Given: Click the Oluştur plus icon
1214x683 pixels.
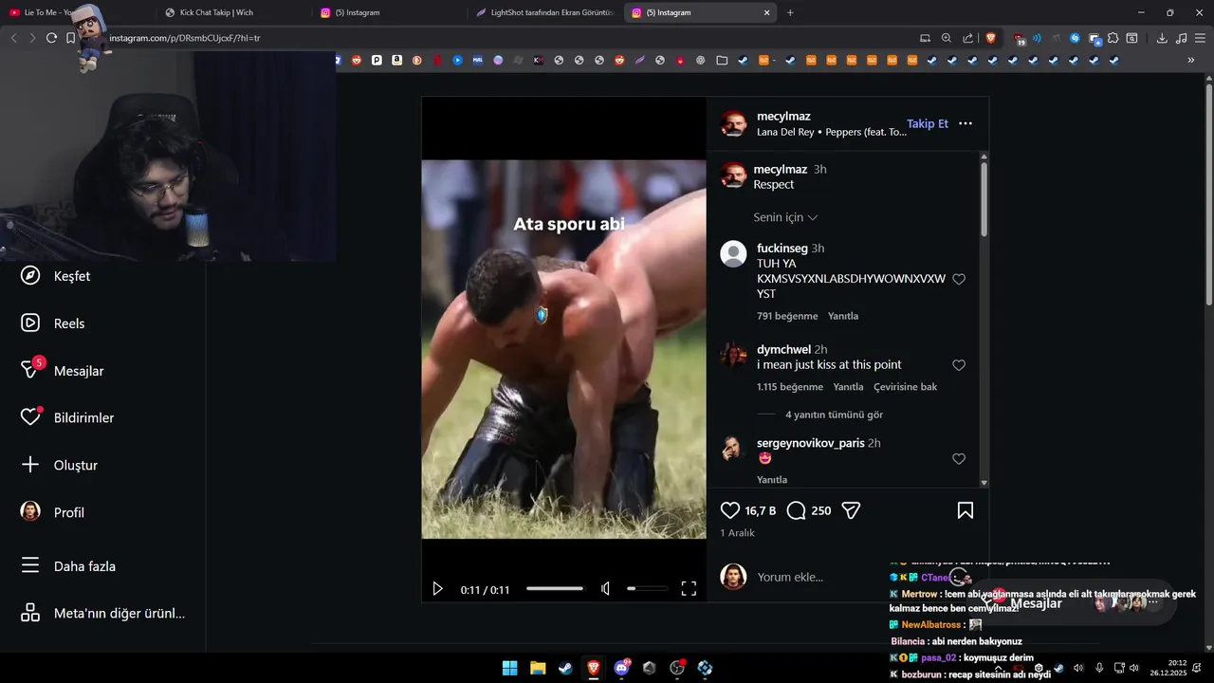Looking at the screenshot, I should pyautogui.click(x=30, y=465).
